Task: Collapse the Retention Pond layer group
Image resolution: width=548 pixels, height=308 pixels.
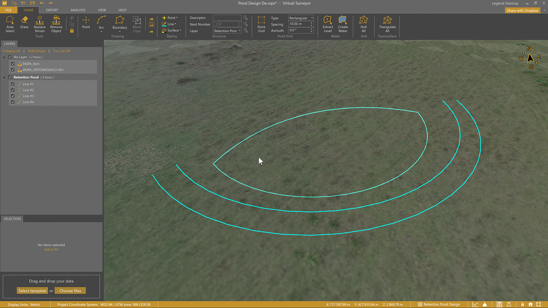Action: click(x=4, y=77)
